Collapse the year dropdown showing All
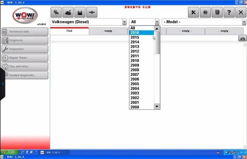This screenshot has width=247, height=159. click(x=157, y=22)
